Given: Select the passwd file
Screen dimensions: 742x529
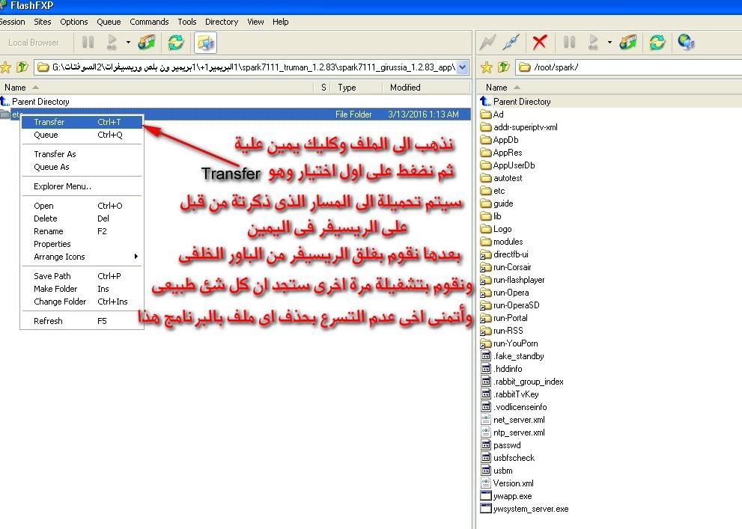Looking at the screenshot, I should 507,445.
